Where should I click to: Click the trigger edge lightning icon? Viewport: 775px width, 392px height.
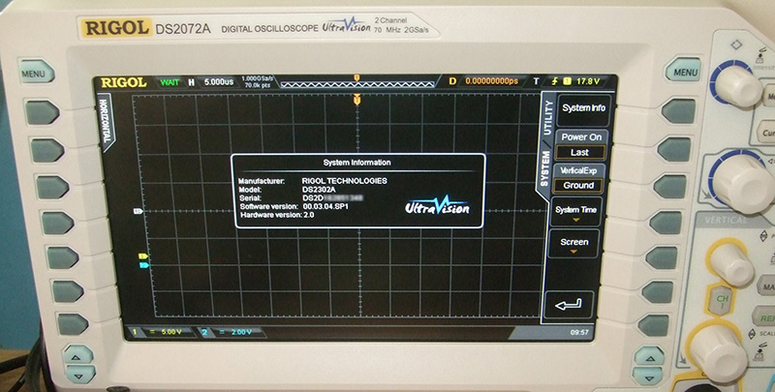click(554, 81)
